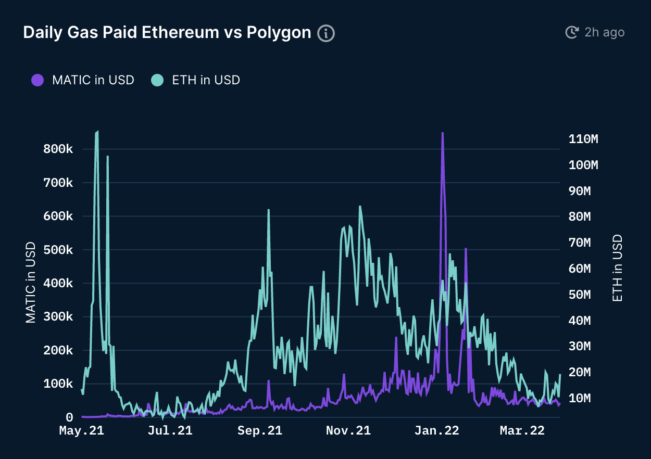Image resolution: width=651 pixels, height=459 pixels.
Task: Click the Jul.21 x-axis label
Action: coord(170,430)
